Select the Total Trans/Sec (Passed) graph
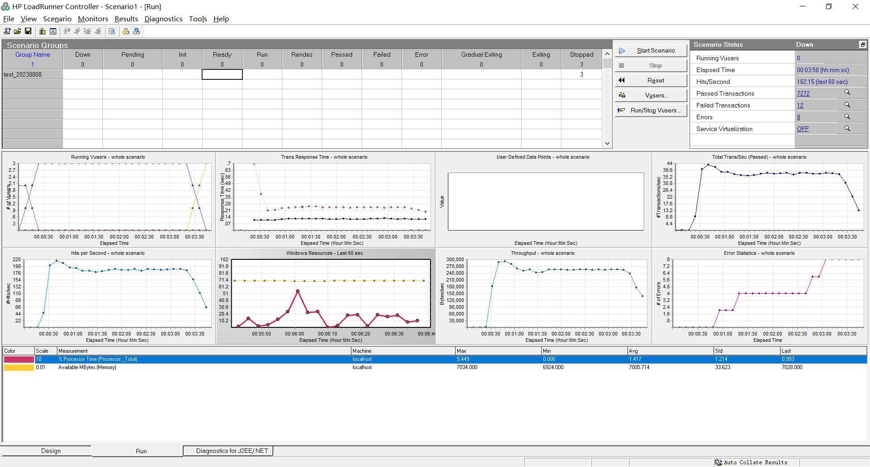 (x=760, y=199)
